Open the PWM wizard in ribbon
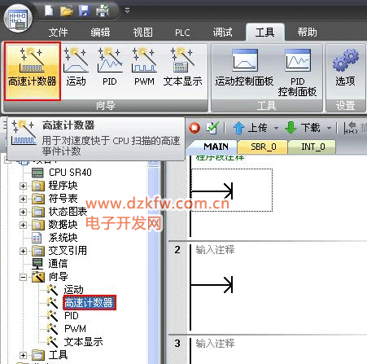 coord(144,67)
